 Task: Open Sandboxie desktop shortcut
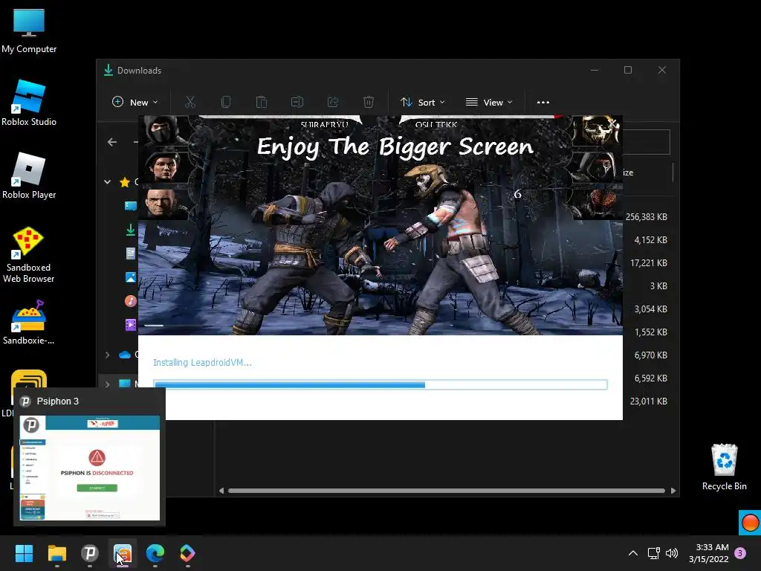pos(29,323)
